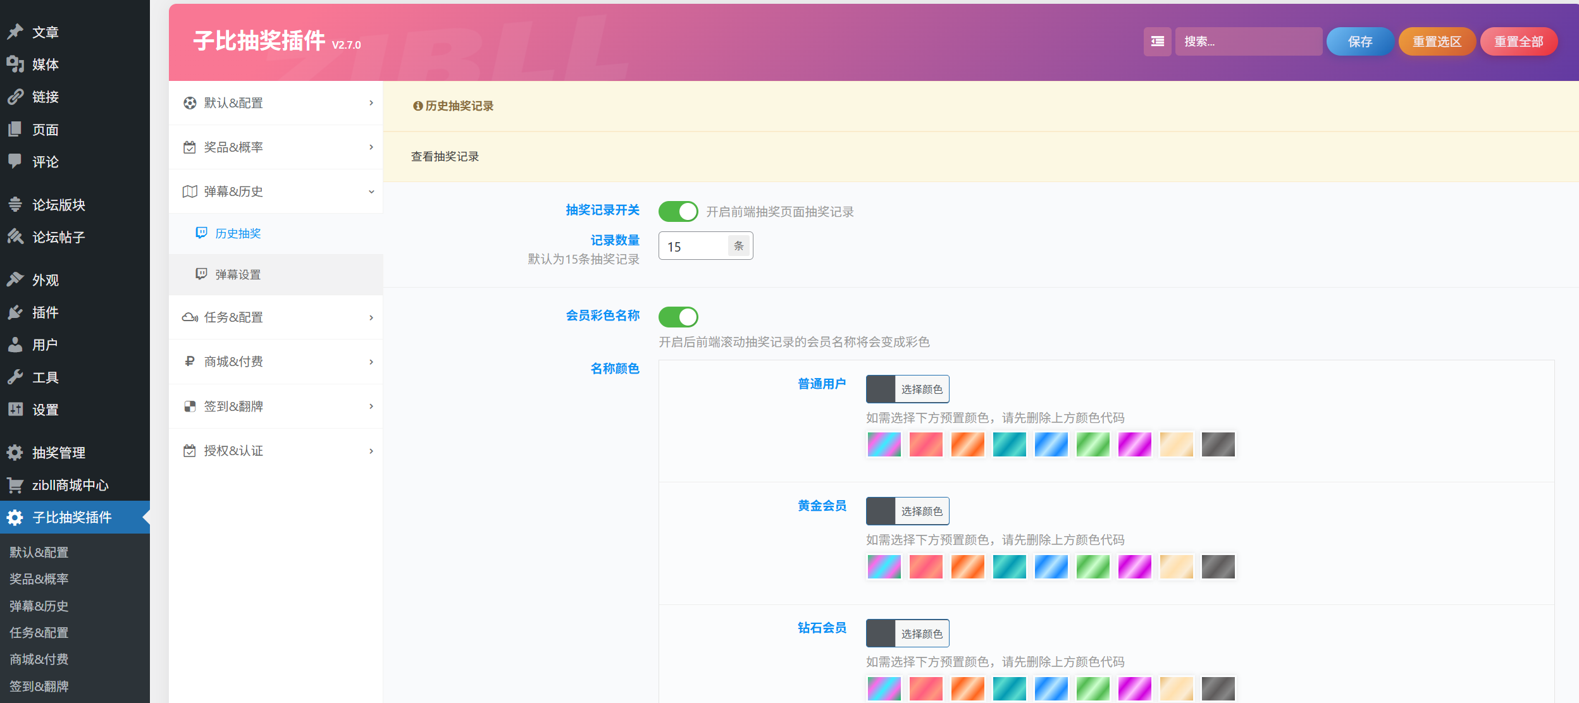This screenshot has height=703, width=1579.
Task: Collapse the 弹幕&历史 section
Action: click(276, 191)
